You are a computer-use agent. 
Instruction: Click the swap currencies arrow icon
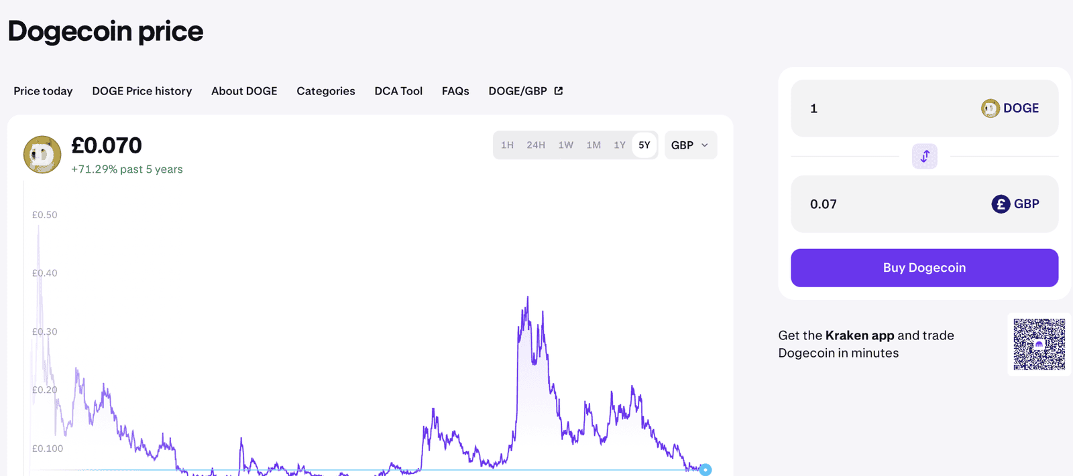pos(924,156)
